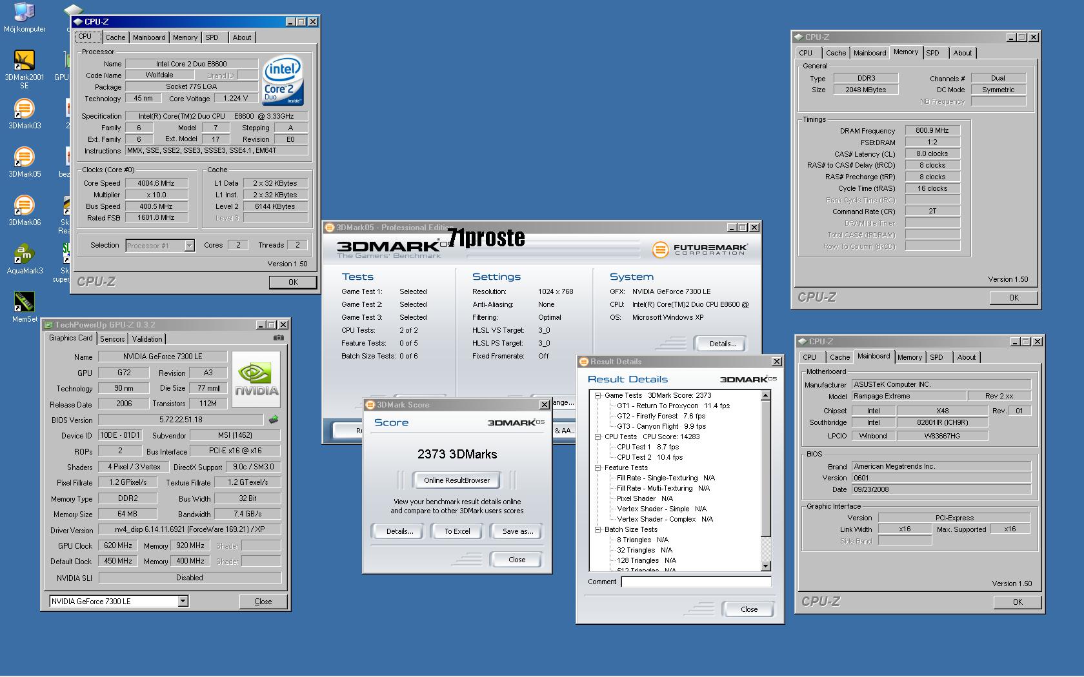
Task: Select GT1 - Return To Proxycon result
Action: (x=673, y=406)
